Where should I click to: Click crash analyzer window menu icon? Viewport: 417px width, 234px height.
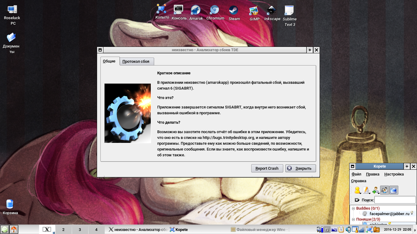[x=100, y=50]
